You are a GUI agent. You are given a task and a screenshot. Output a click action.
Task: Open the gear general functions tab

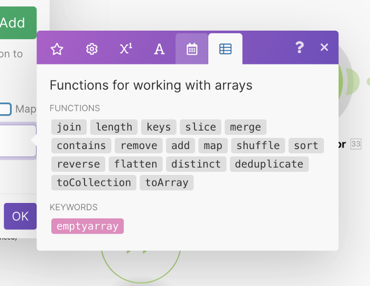[x=91, y=49]
